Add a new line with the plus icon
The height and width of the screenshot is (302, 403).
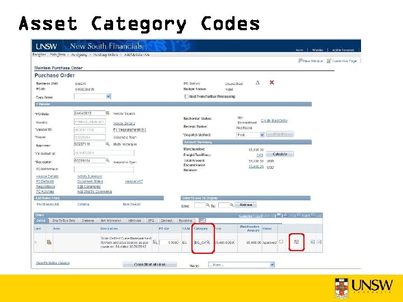[x=312, y=242]
